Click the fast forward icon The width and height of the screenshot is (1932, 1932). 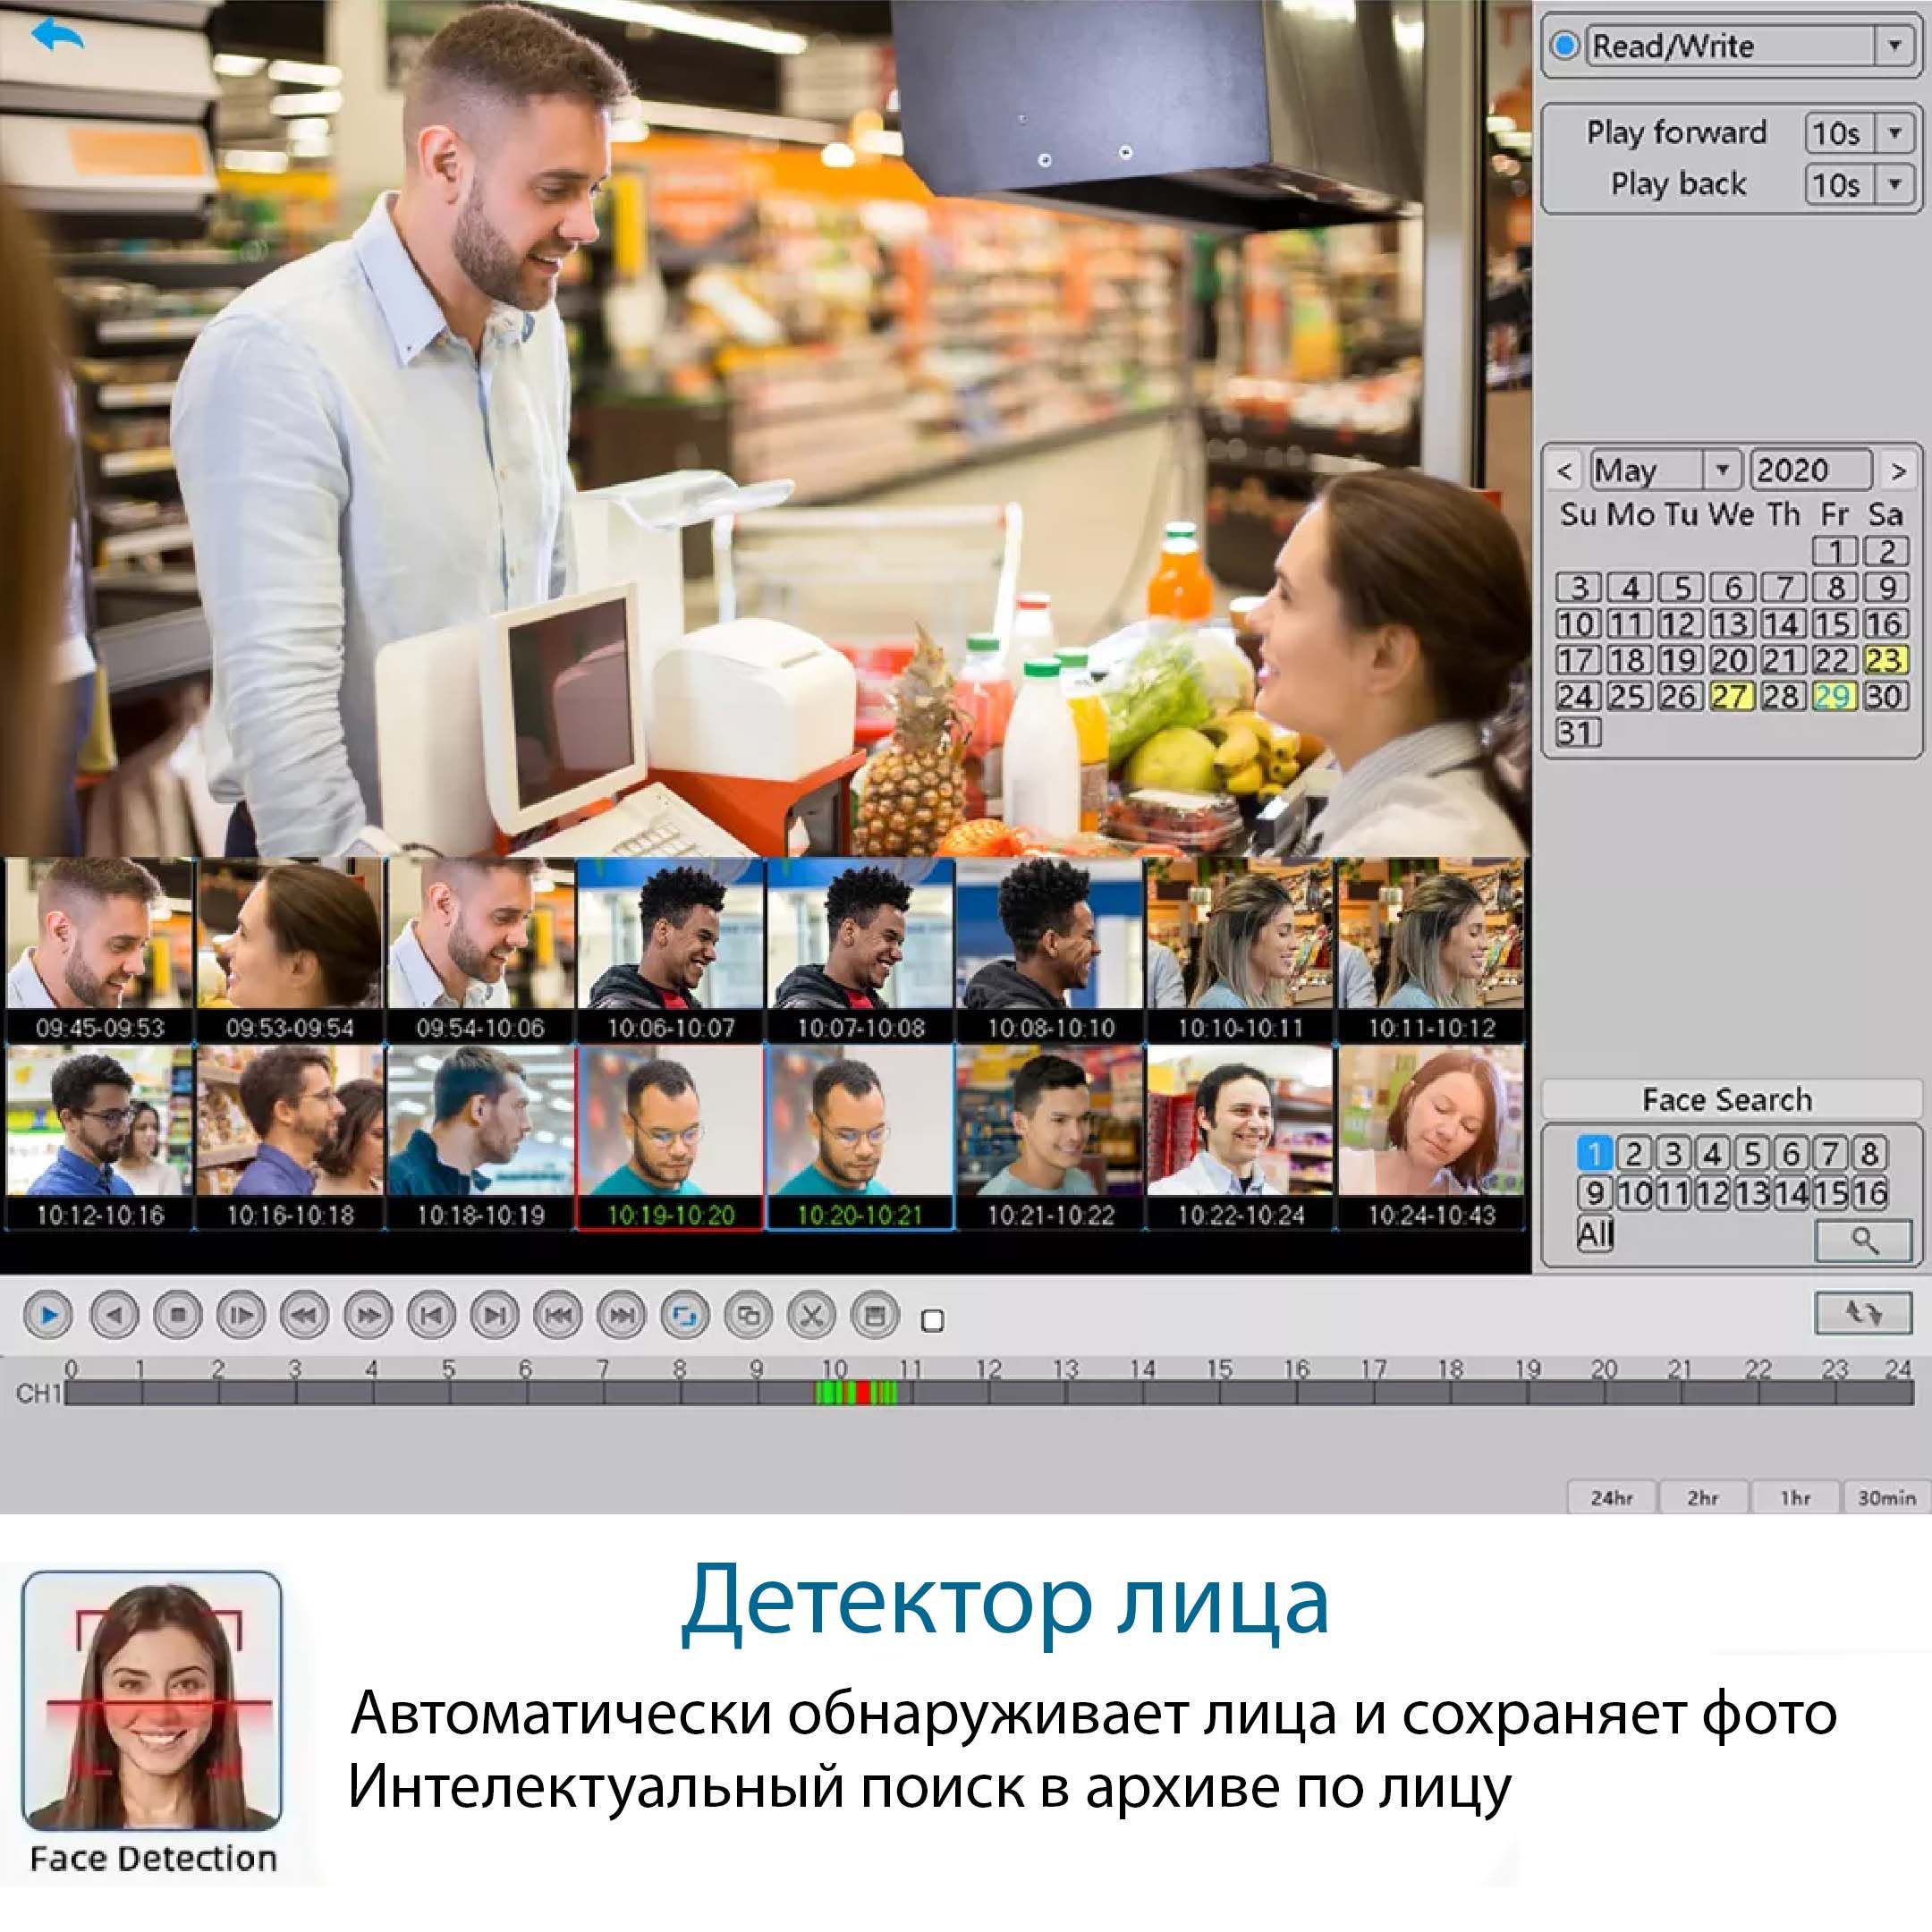[367, 1315]
